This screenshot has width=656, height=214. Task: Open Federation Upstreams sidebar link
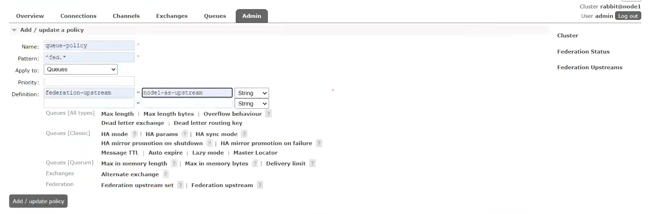click(590, 67)
